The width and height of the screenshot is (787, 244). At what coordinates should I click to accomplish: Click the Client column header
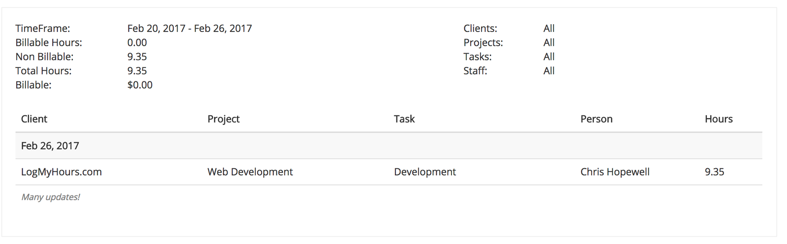pos(34,119)
